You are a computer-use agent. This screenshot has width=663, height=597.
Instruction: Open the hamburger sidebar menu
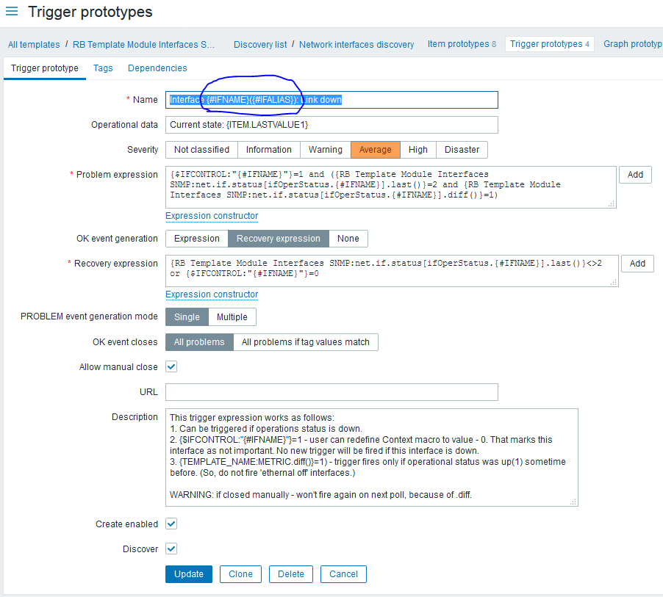point(12,12)
